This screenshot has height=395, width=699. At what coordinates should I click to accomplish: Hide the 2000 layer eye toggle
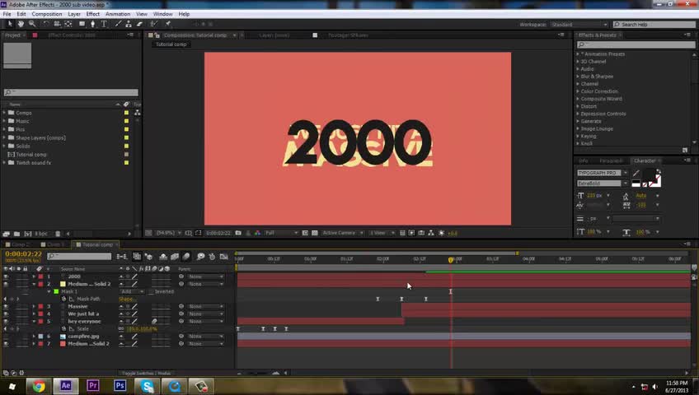[x=6, y=276]
